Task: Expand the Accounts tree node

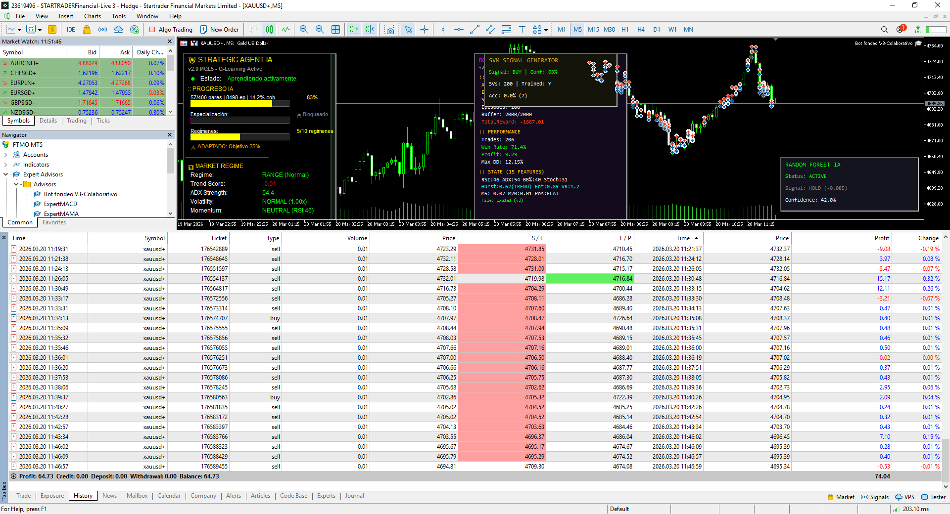Action: pos(6,155)
